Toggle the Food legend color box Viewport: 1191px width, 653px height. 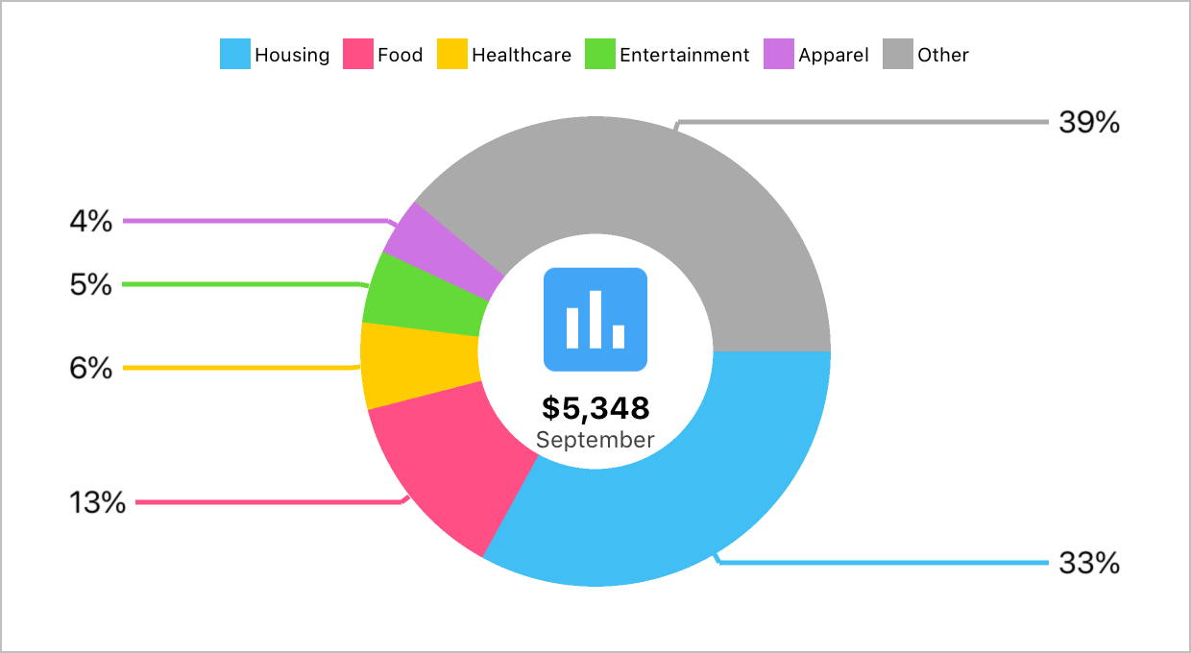tap(358, 55)
